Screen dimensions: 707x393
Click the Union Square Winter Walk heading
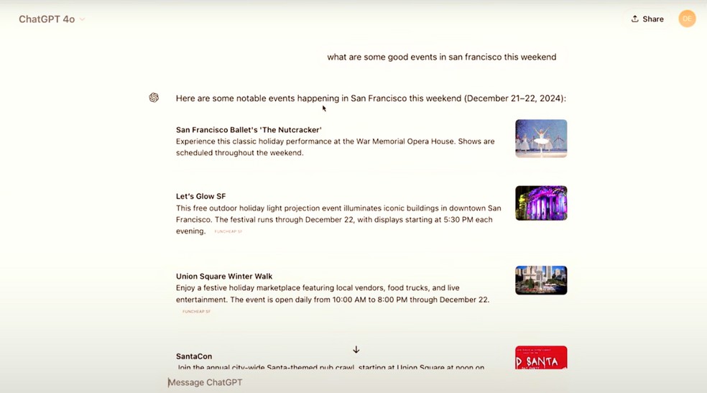(x=224, y=277)
